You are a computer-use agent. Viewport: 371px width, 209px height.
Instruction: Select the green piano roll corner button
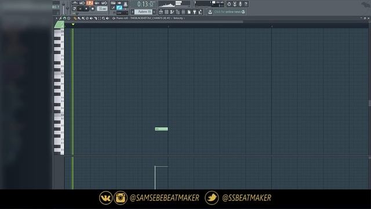tap(59, 24)
